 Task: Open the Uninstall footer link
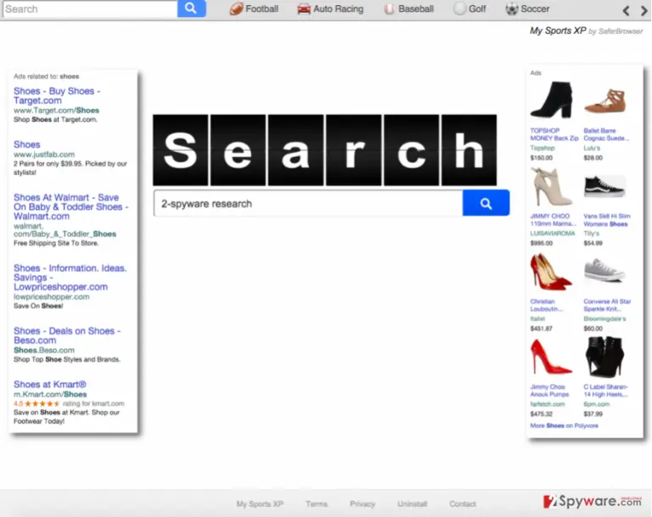(x=412, y=503)
